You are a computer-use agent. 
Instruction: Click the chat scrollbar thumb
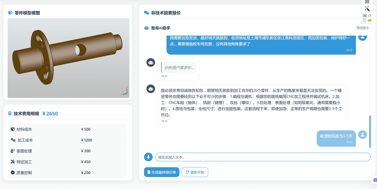[370, 131]
